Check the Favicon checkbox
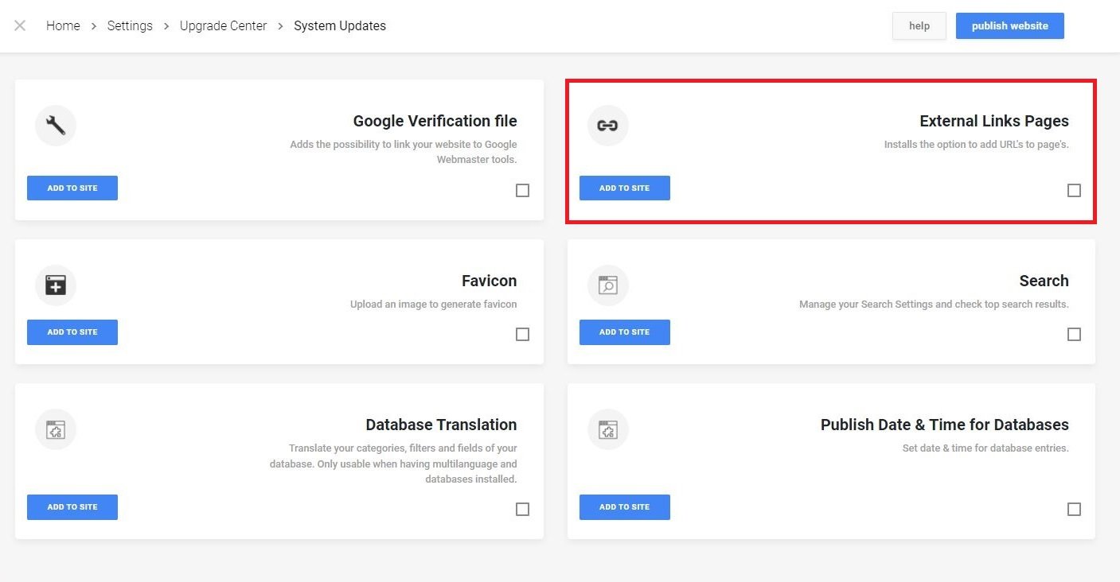 (x=522, y=334)
